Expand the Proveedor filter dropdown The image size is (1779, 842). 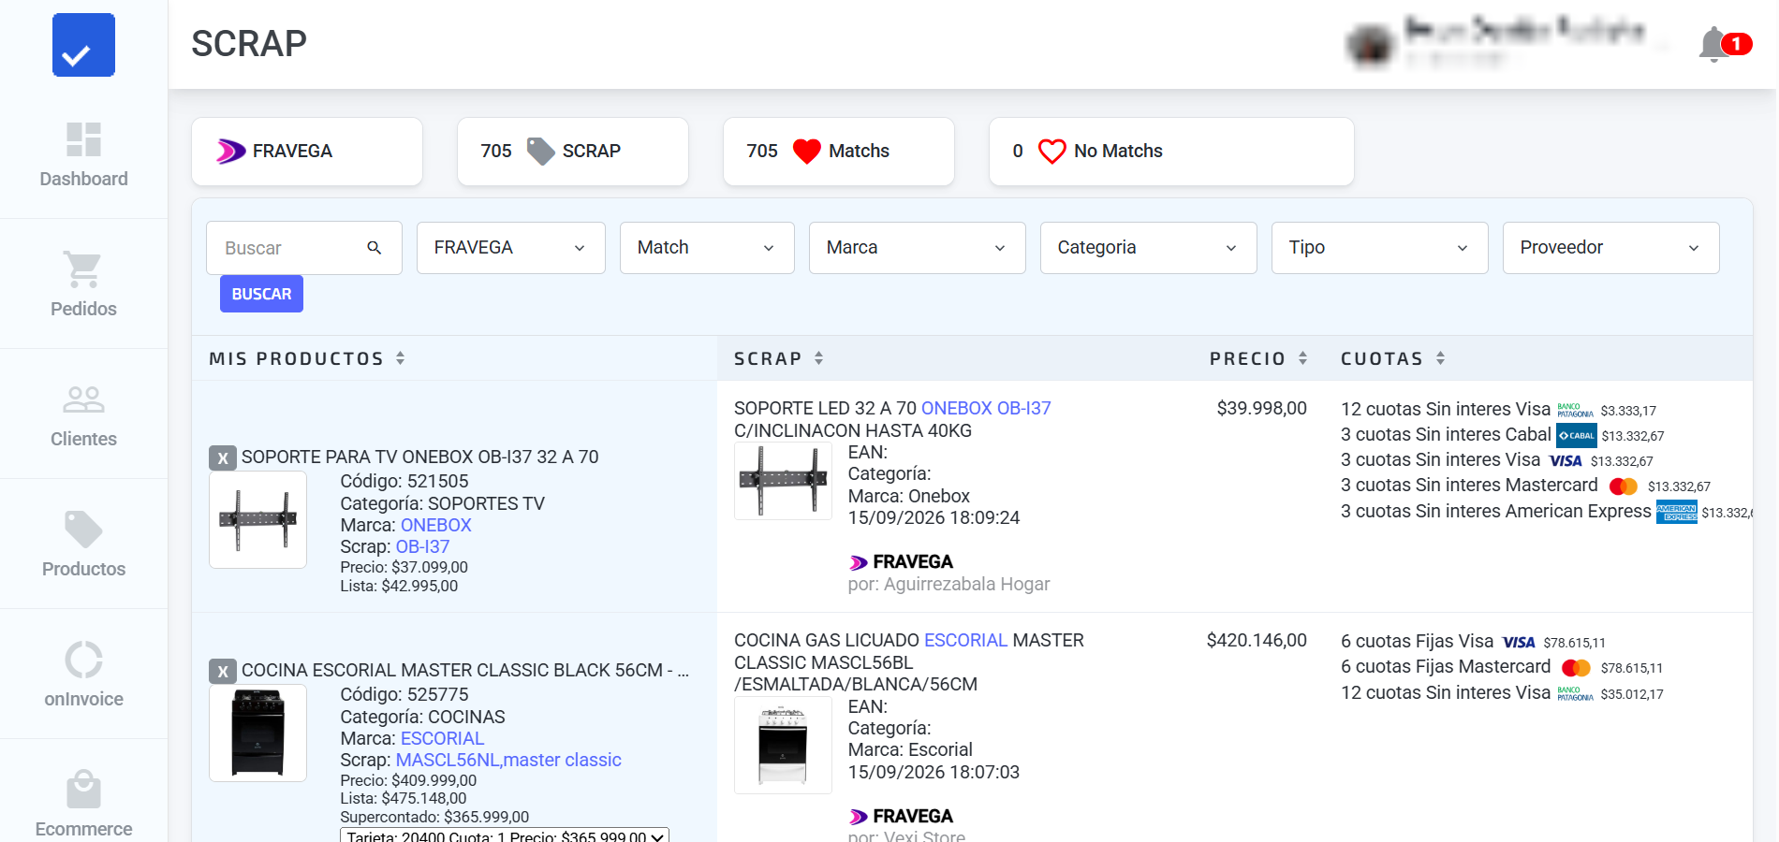point(1611,248)
